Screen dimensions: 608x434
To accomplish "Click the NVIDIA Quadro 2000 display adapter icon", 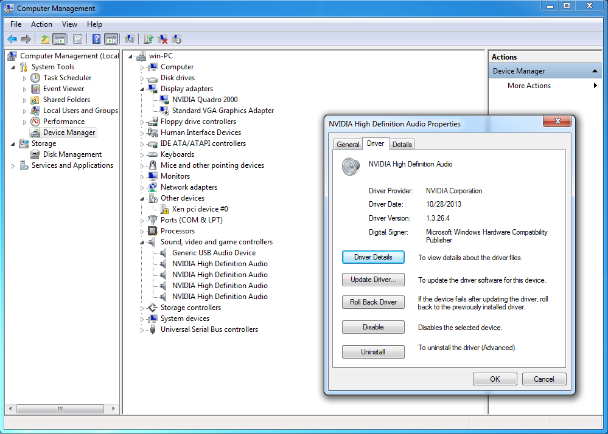I will pos(164,100).
